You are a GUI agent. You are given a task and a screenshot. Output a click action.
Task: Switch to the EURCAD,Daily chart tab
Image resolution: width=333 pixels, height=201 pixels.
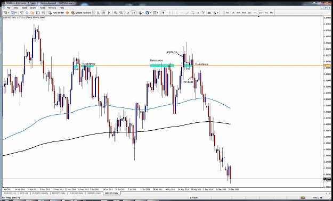[77, 193]
